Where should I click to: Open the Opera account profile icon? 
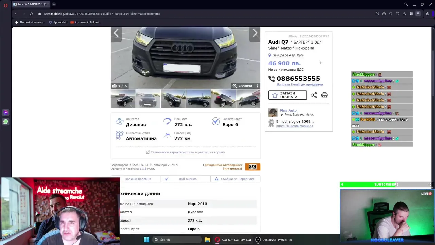418,14
